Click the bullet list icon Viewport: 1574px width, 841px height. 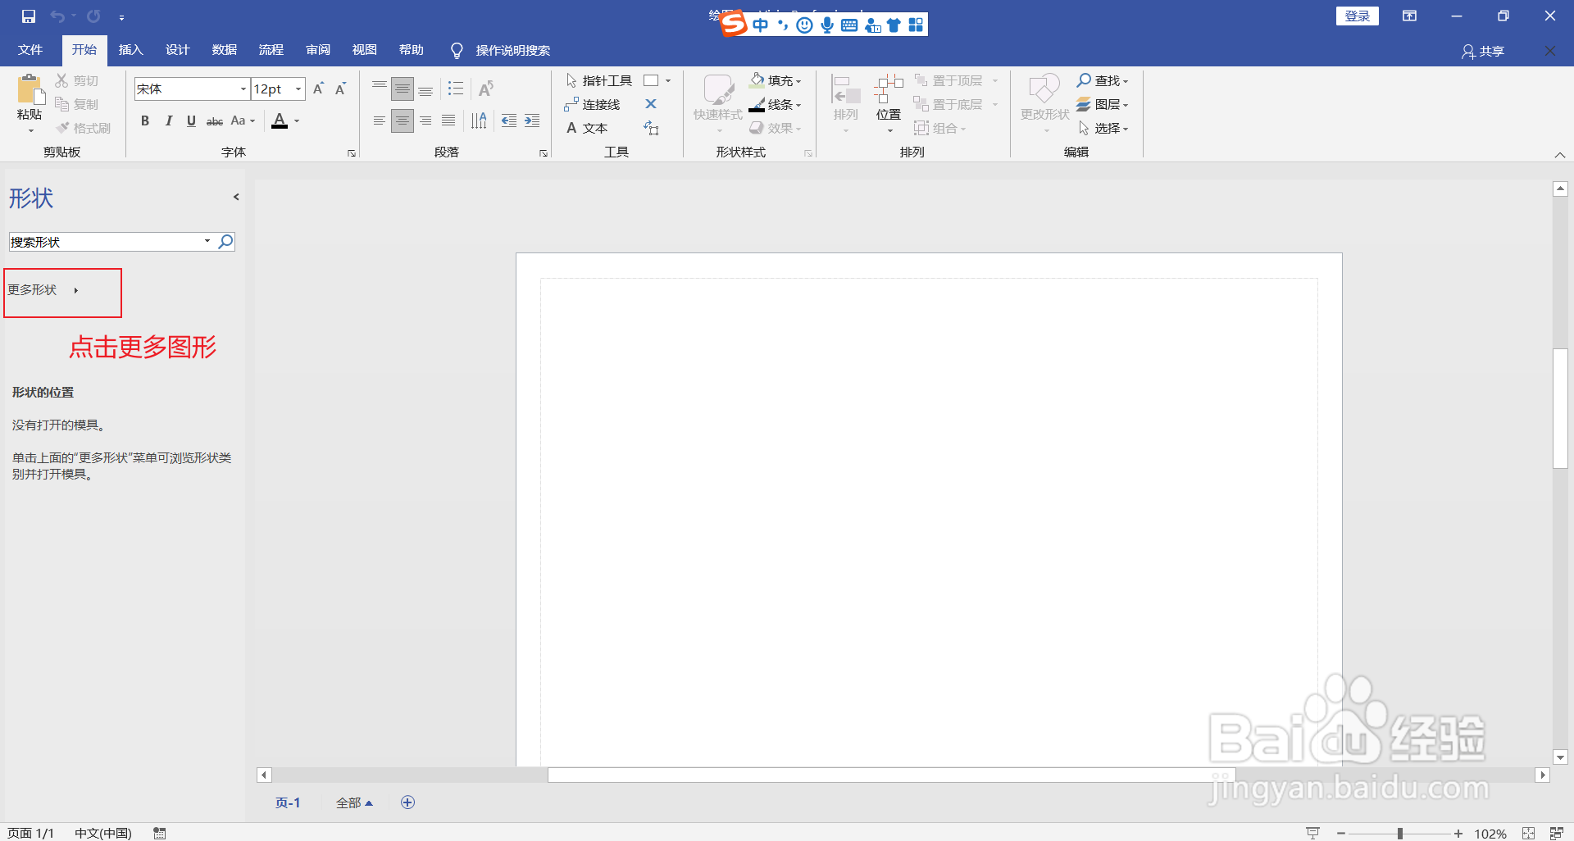(456, 89)
